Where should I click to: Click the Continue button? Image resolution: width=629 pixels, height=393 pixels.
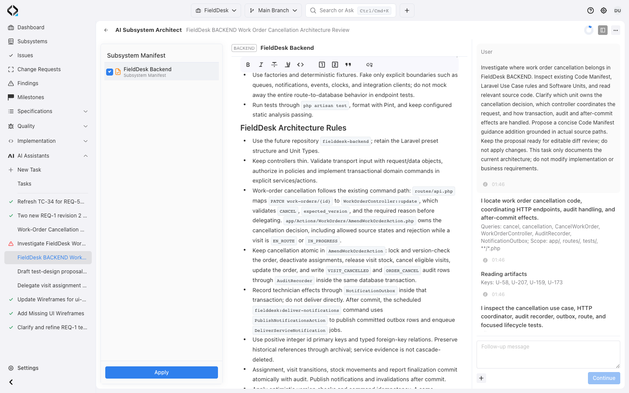click(604, 378)
